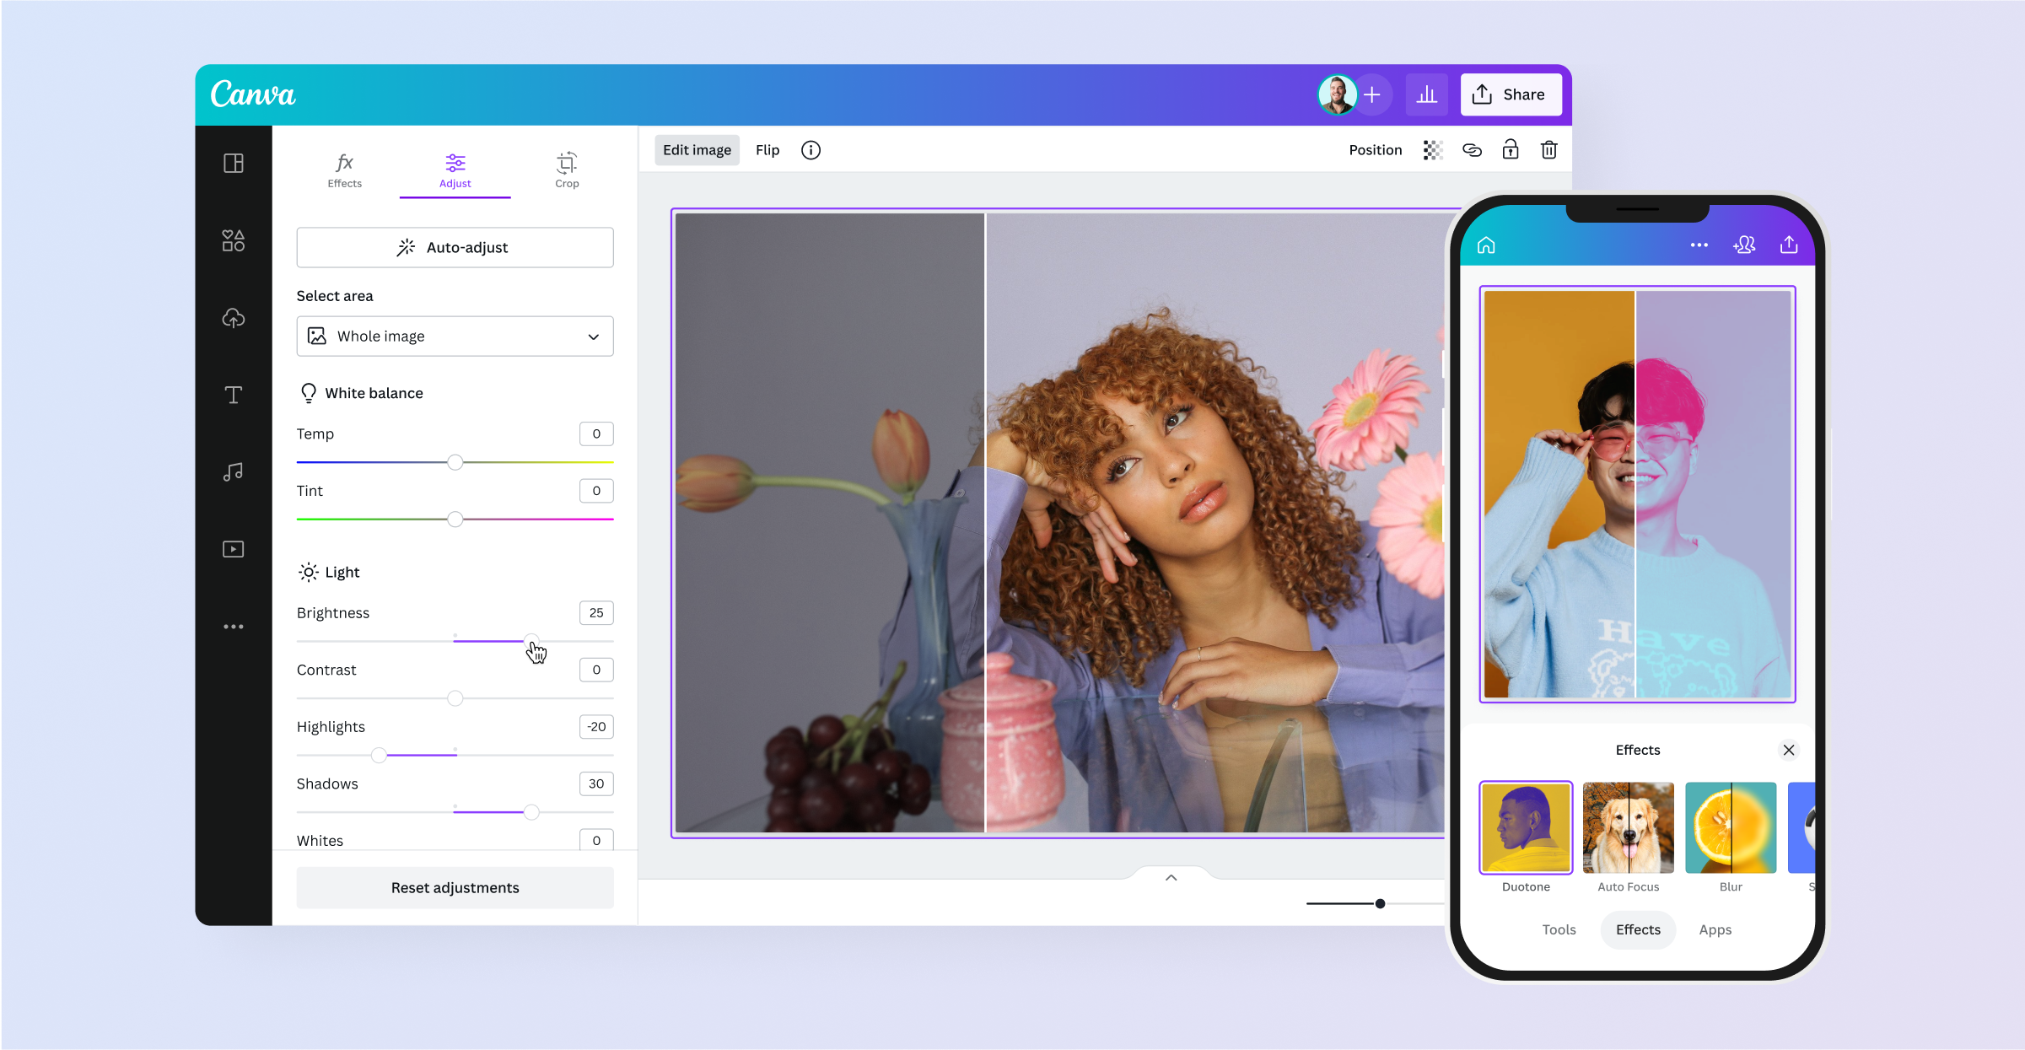
Task: Select the Duotone effect thumbnail on the phone
Action: click(x=1525, y=827)
